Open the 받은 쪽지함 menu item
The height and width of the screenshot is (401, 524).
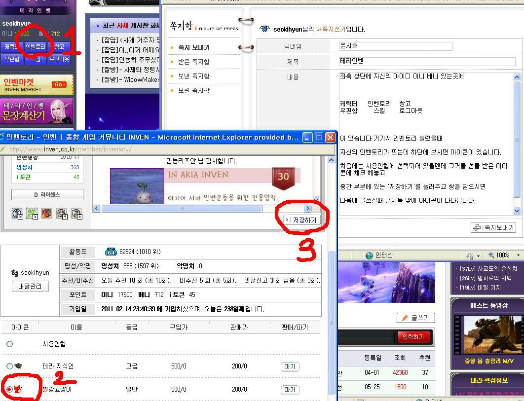coord(193,62)
